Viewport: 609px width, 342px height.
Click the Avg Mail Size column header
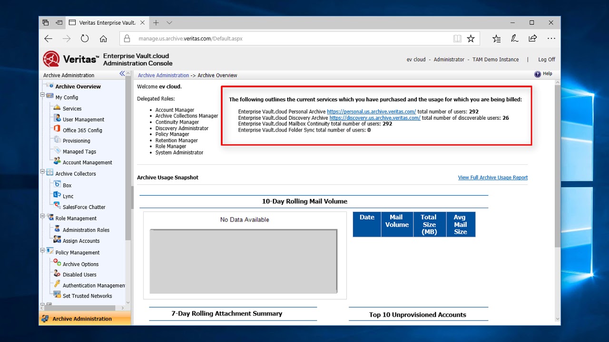click(x=461, y=224)
